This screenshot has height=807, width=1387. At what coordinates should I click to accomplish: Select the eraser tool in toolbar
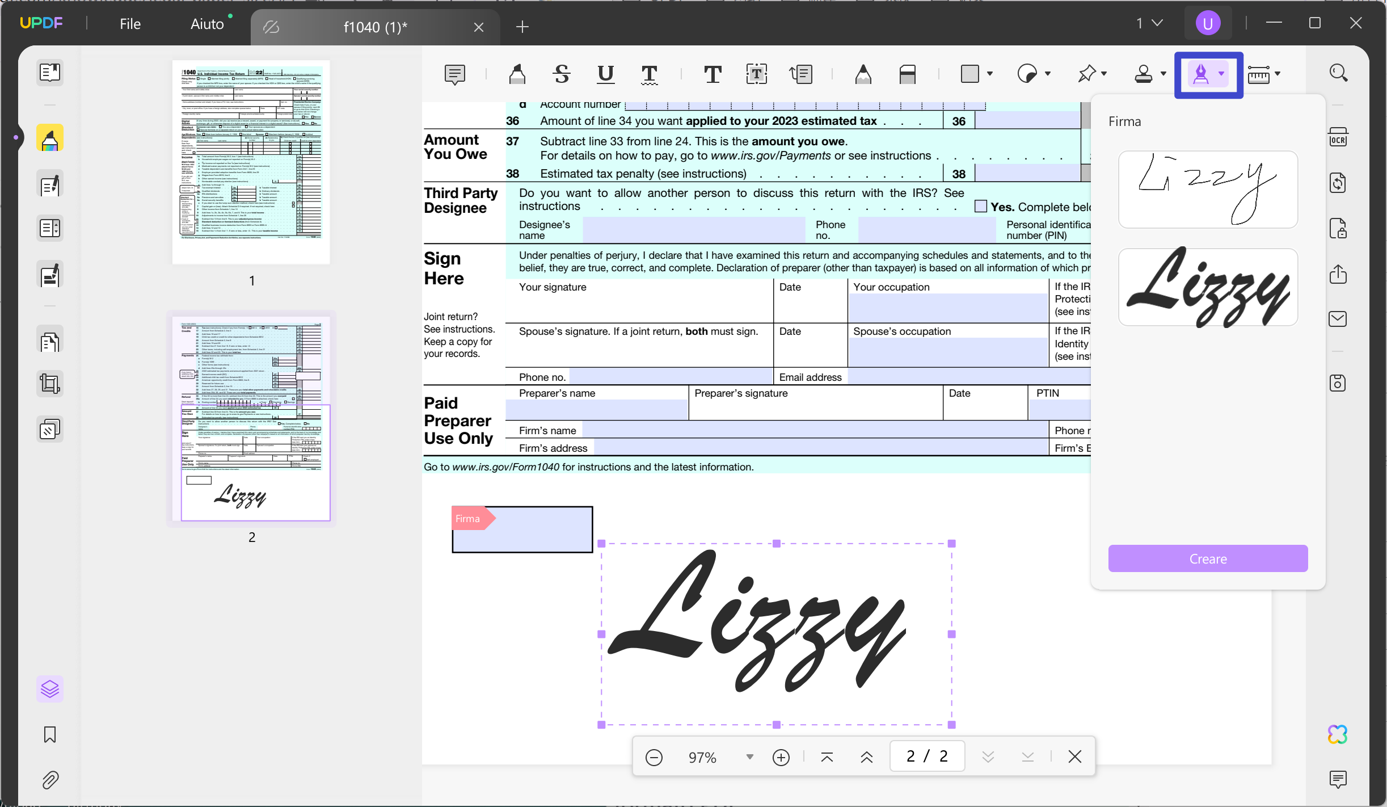coord(907,74)
